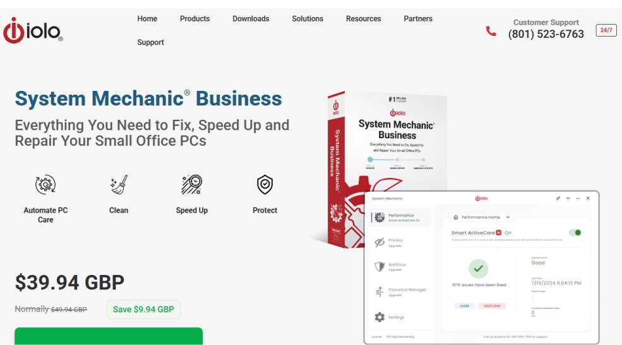Click the 24/7 support badge

click(x=606, y=30)
